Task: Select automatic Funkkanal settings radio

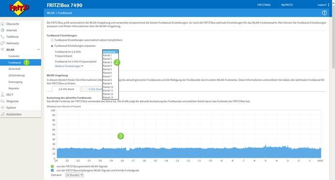Action: 52,40
